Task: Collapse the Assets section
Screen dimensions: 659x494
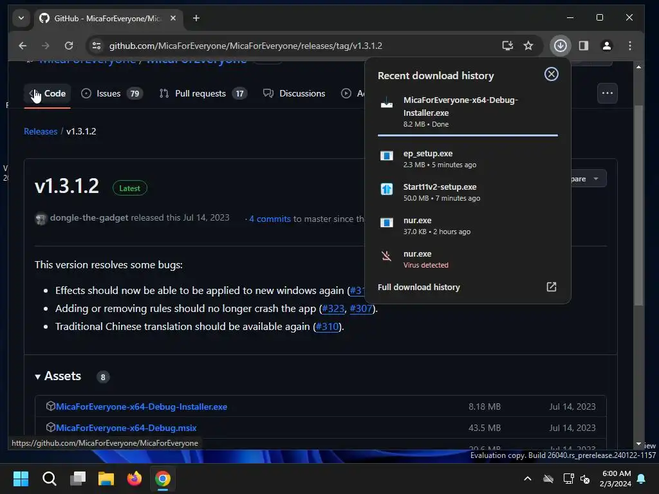Action: (x=57, y=376)
